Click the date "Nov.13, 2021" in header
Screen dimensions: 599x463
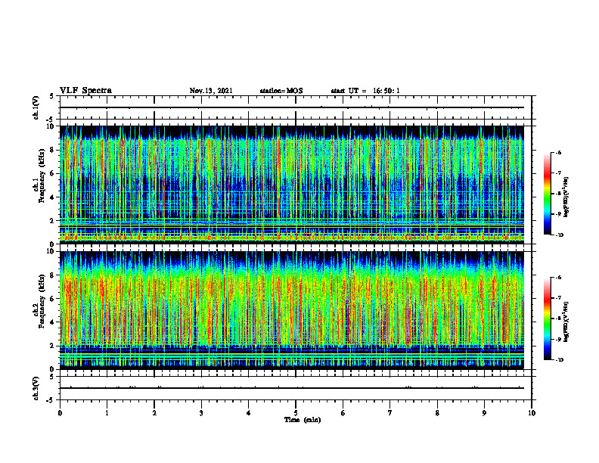tap(211, 91)
